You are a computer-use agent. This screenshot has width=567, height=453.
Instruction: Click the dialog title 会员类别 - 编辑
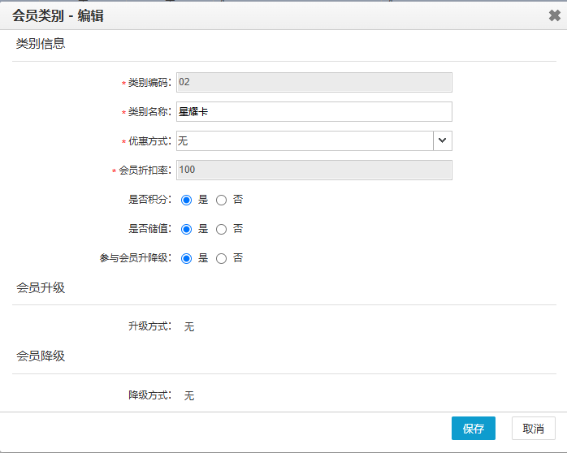point(58,15)
